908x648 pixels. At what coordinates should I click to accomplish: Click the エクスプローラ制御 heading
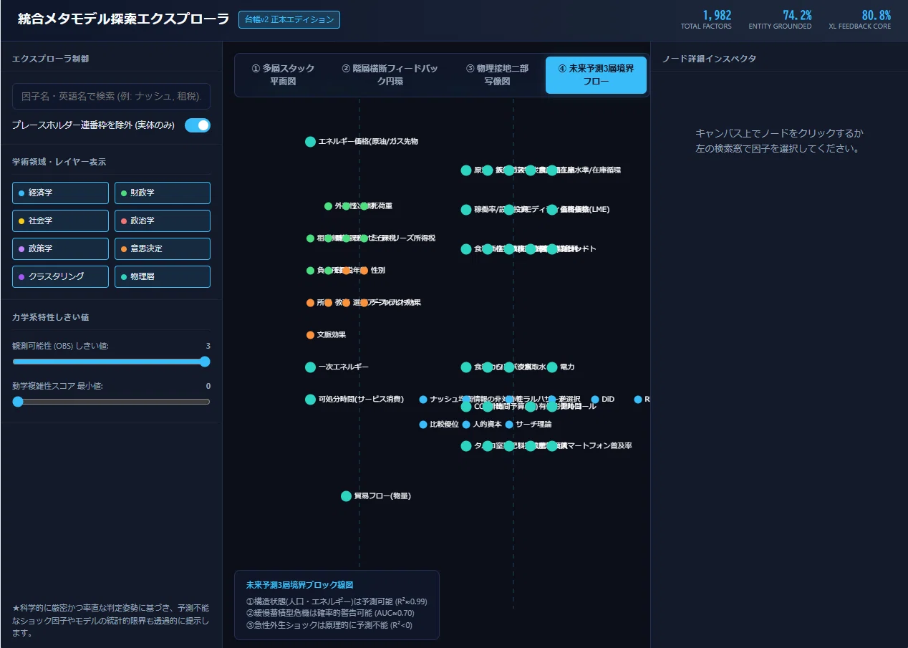pyautogui.click(x=50, y=59)
